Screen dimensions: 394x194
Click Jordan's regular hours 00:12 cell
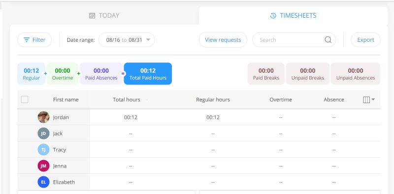coord(213,117)
